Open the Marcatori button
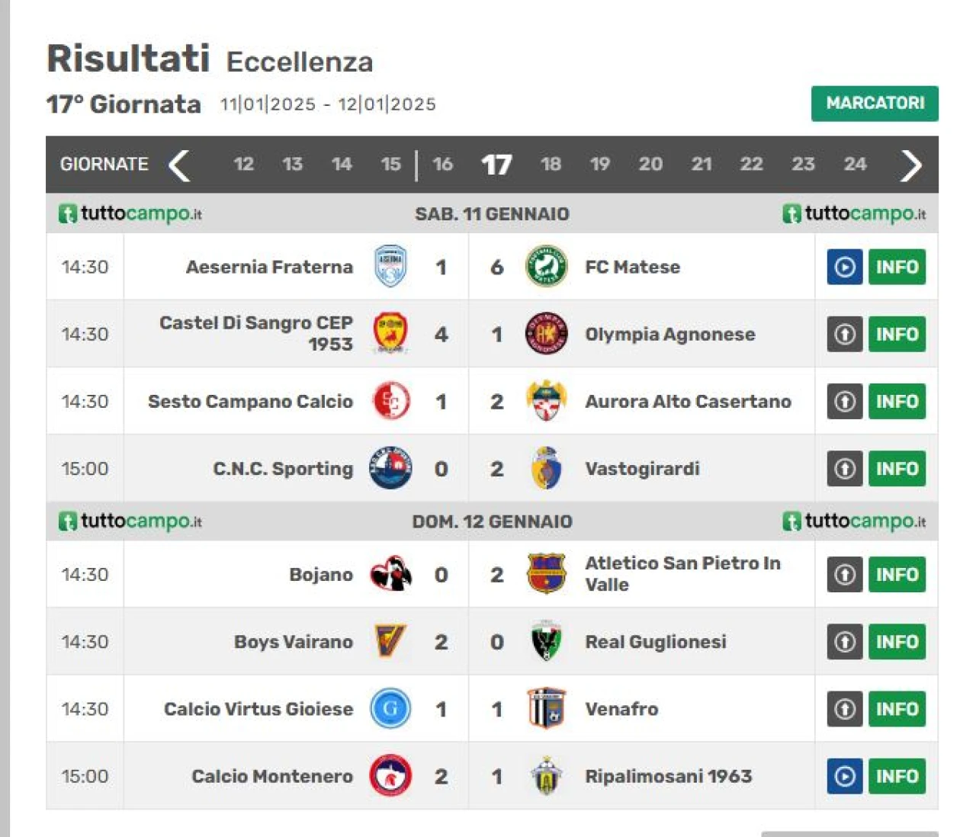This screenshot has width=976, height=837. click(875, 103)
